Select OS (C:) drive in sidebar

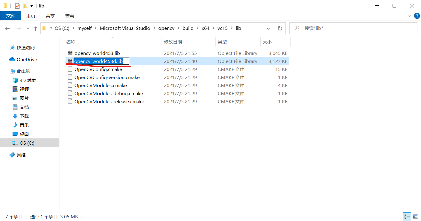(x=29, y=143)
